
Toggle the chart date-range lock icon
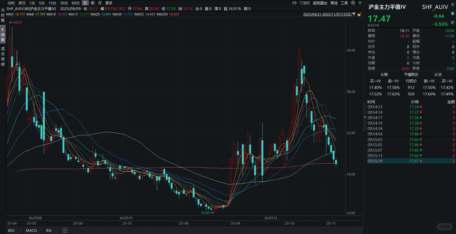point(359,14)
